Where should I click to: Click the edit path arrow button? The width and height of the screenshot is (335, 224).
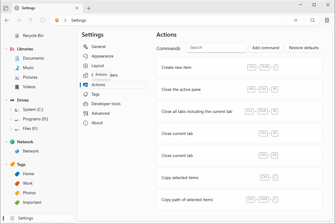pyautogui.click(x=295, y=20)
